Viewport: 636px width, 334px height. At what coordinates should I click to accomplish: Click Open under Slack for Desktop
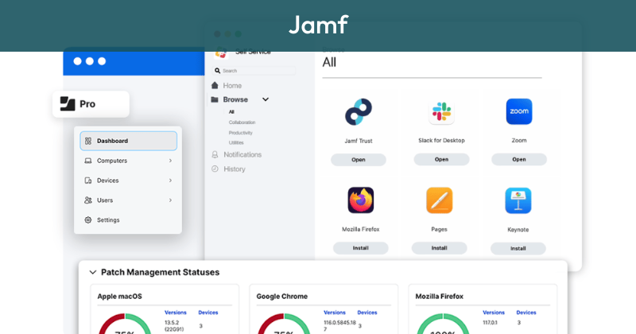pos(441,160)
